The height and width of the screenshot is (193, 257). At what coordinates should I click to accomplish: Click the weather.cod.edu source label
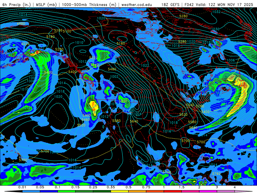pyautogui.click(x=137, y=5)
